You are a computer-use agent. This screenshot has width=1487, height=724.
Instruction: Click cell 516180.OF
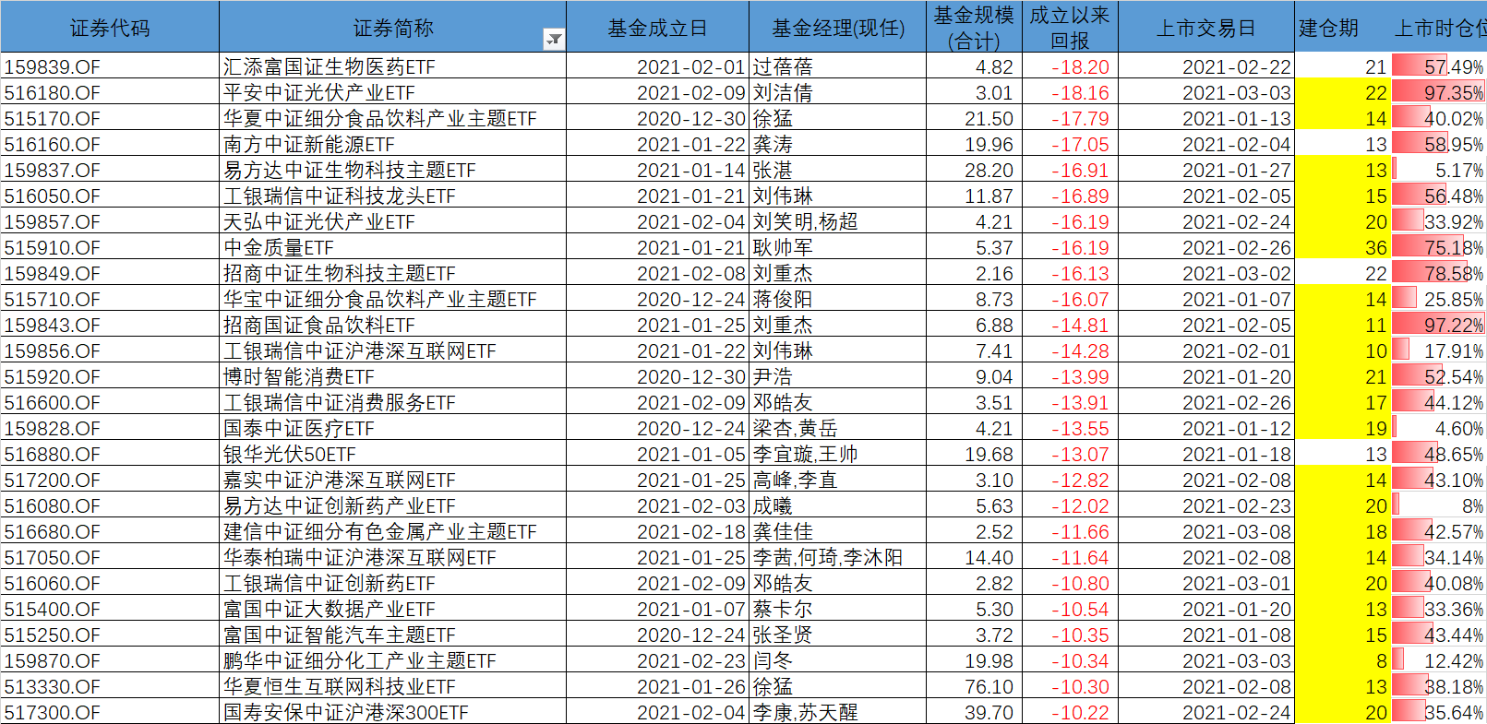(x=110, y=92)
